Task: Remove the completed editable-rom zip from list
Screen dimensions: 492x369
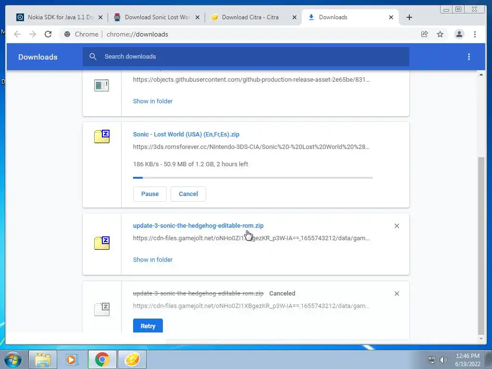Action: click(396, 226)
